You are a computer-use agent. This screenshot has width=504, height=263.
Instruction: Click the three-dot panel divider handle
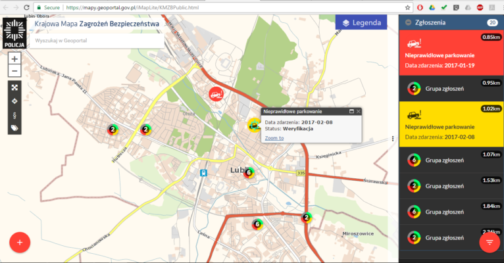point(393,139)
